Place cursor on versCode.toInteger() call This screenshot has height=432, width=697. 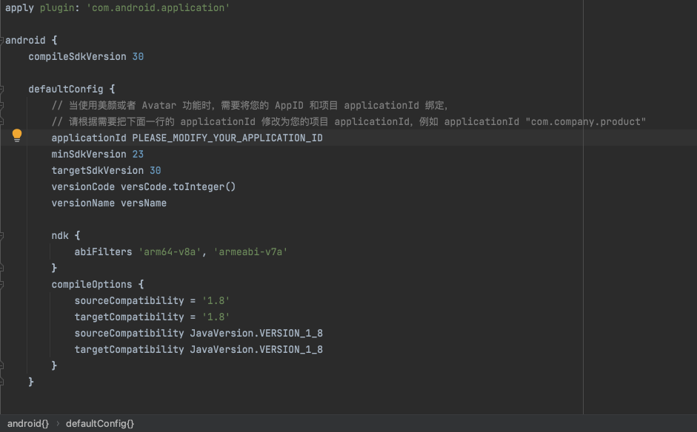tap(178, 187)
